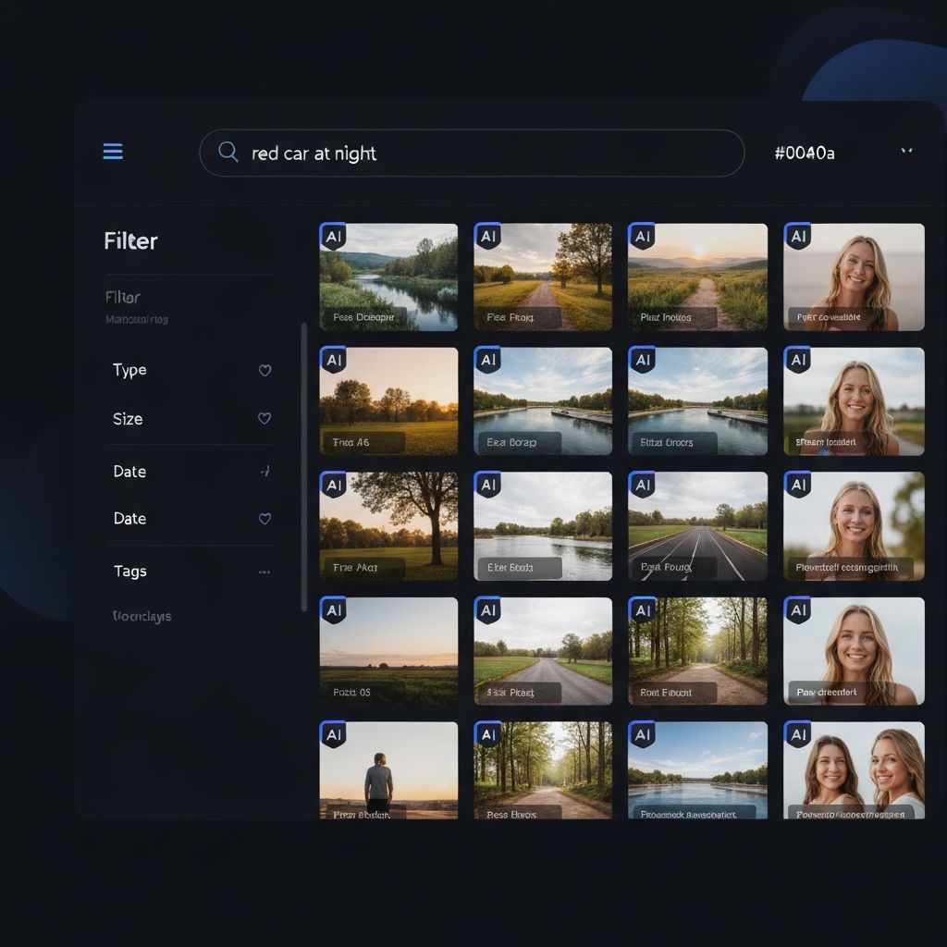Viewport: 947px width, 947px height.
Task: Click AI badge on 'Elitzi Brocrs' lake thumbnail
Action: 642,360
